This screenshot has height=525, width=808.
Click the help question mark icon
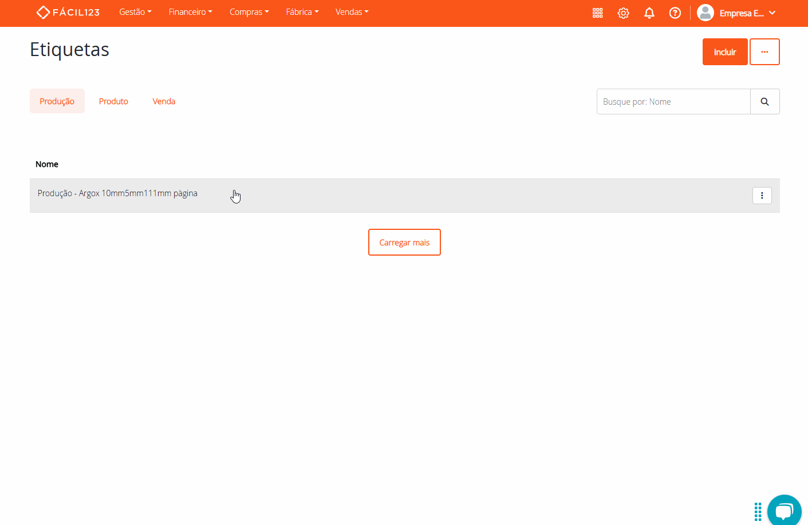click(675, 13)
